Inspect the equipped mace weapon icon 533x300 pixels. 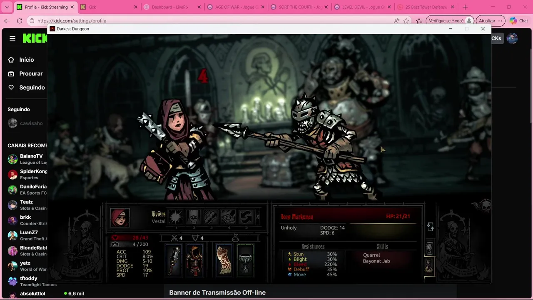tap(174, 260)
